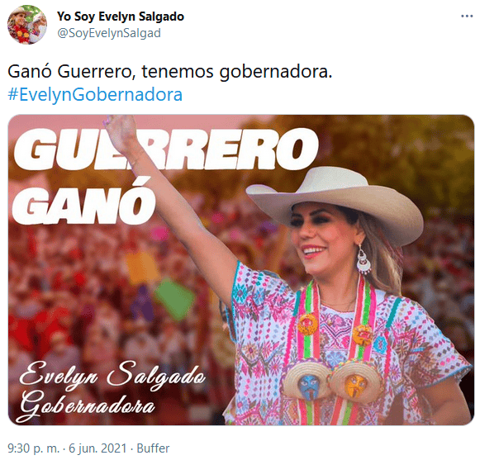Open the Yo Soy Evelyn Salgado profile name

click(x=121, y=17)
